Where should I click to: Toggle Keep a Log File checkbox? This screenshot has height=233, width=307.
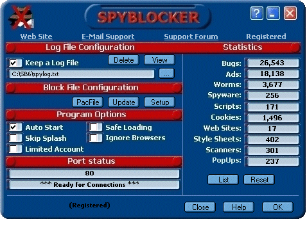click(13, 63)
